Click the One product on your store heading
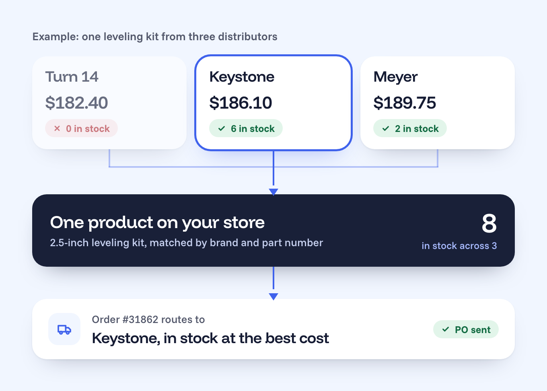This screenshot has width=547, height=391. coord(157,222)
